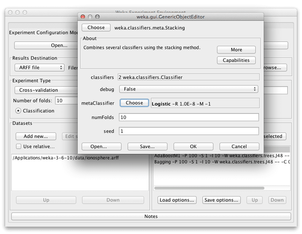
Task: Open the More info button
Action: tap(236, 49)
